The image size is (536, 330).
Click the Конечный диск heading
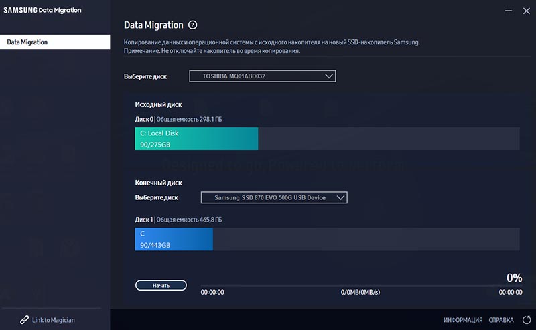[x=158, y=183]
